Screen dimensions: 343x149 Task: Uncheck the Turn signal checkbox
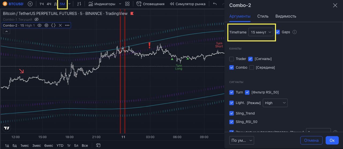[x=232, y=92]
